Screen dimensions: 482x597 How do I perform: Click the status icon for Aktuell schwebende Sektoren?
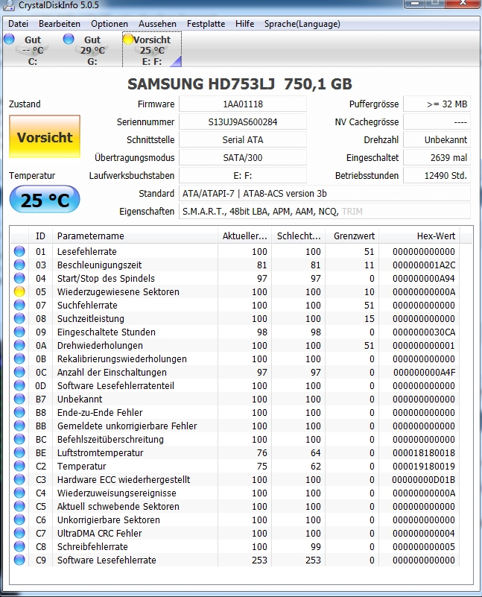19,506
